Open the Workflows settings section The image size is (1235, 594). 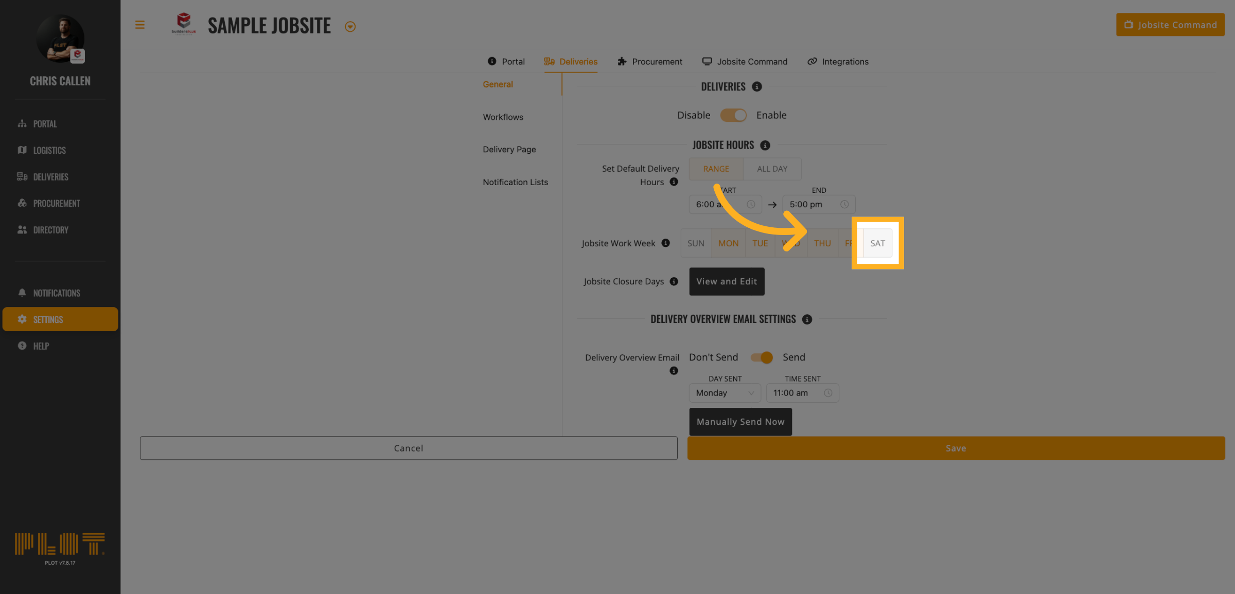pos(503,117)
